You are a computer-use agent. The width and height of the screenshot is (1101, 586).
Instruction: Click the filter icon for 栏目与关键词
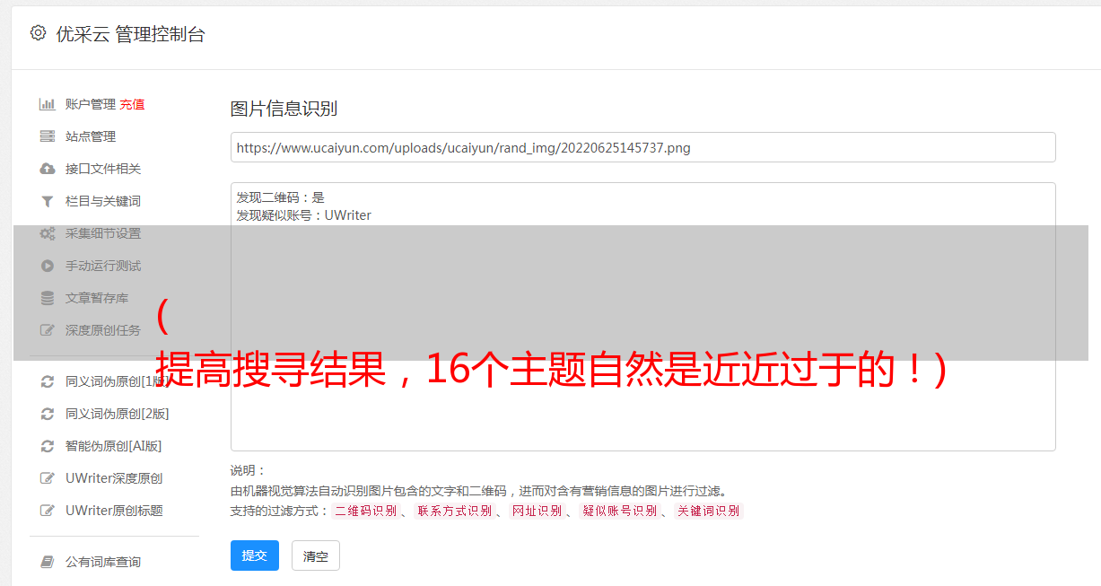pyautogui.click(x=48, y=201)
